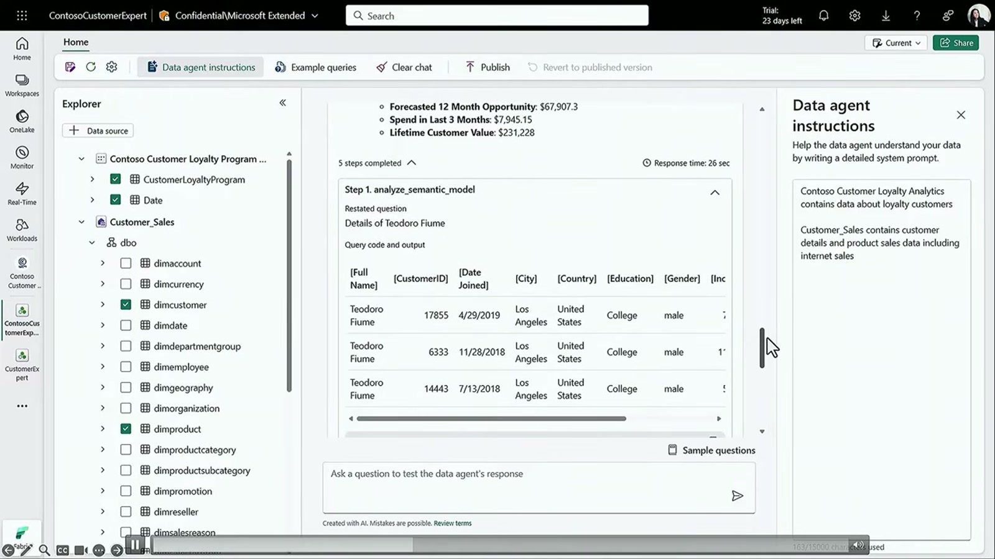Open Monitor in left navigation
The height and width of the screenshot is (559, 995).
click(x=22, y=157)
